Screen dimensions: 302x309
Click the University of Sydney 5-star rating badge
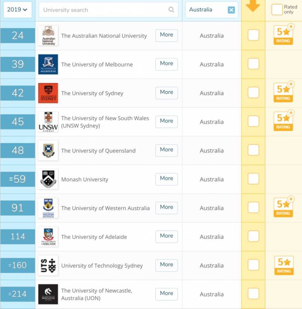[x=283, y=92]
